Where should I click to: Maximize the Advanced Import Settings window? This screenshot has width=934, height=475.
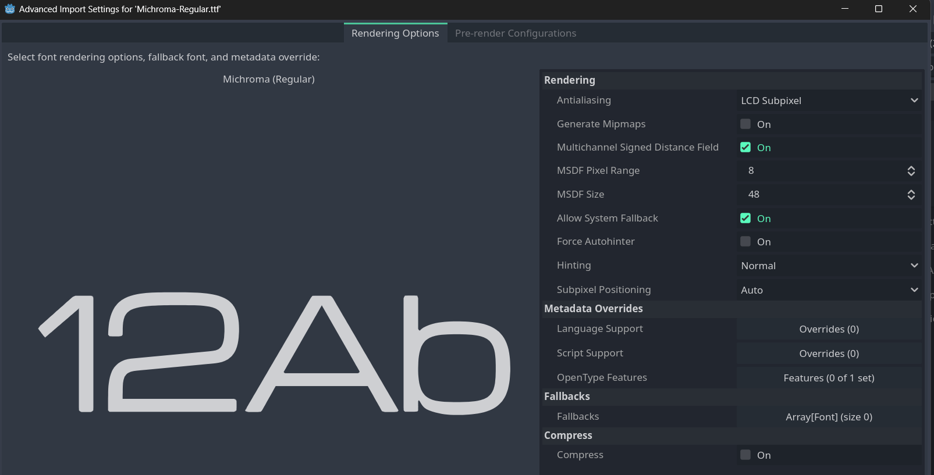coord(879,9)
